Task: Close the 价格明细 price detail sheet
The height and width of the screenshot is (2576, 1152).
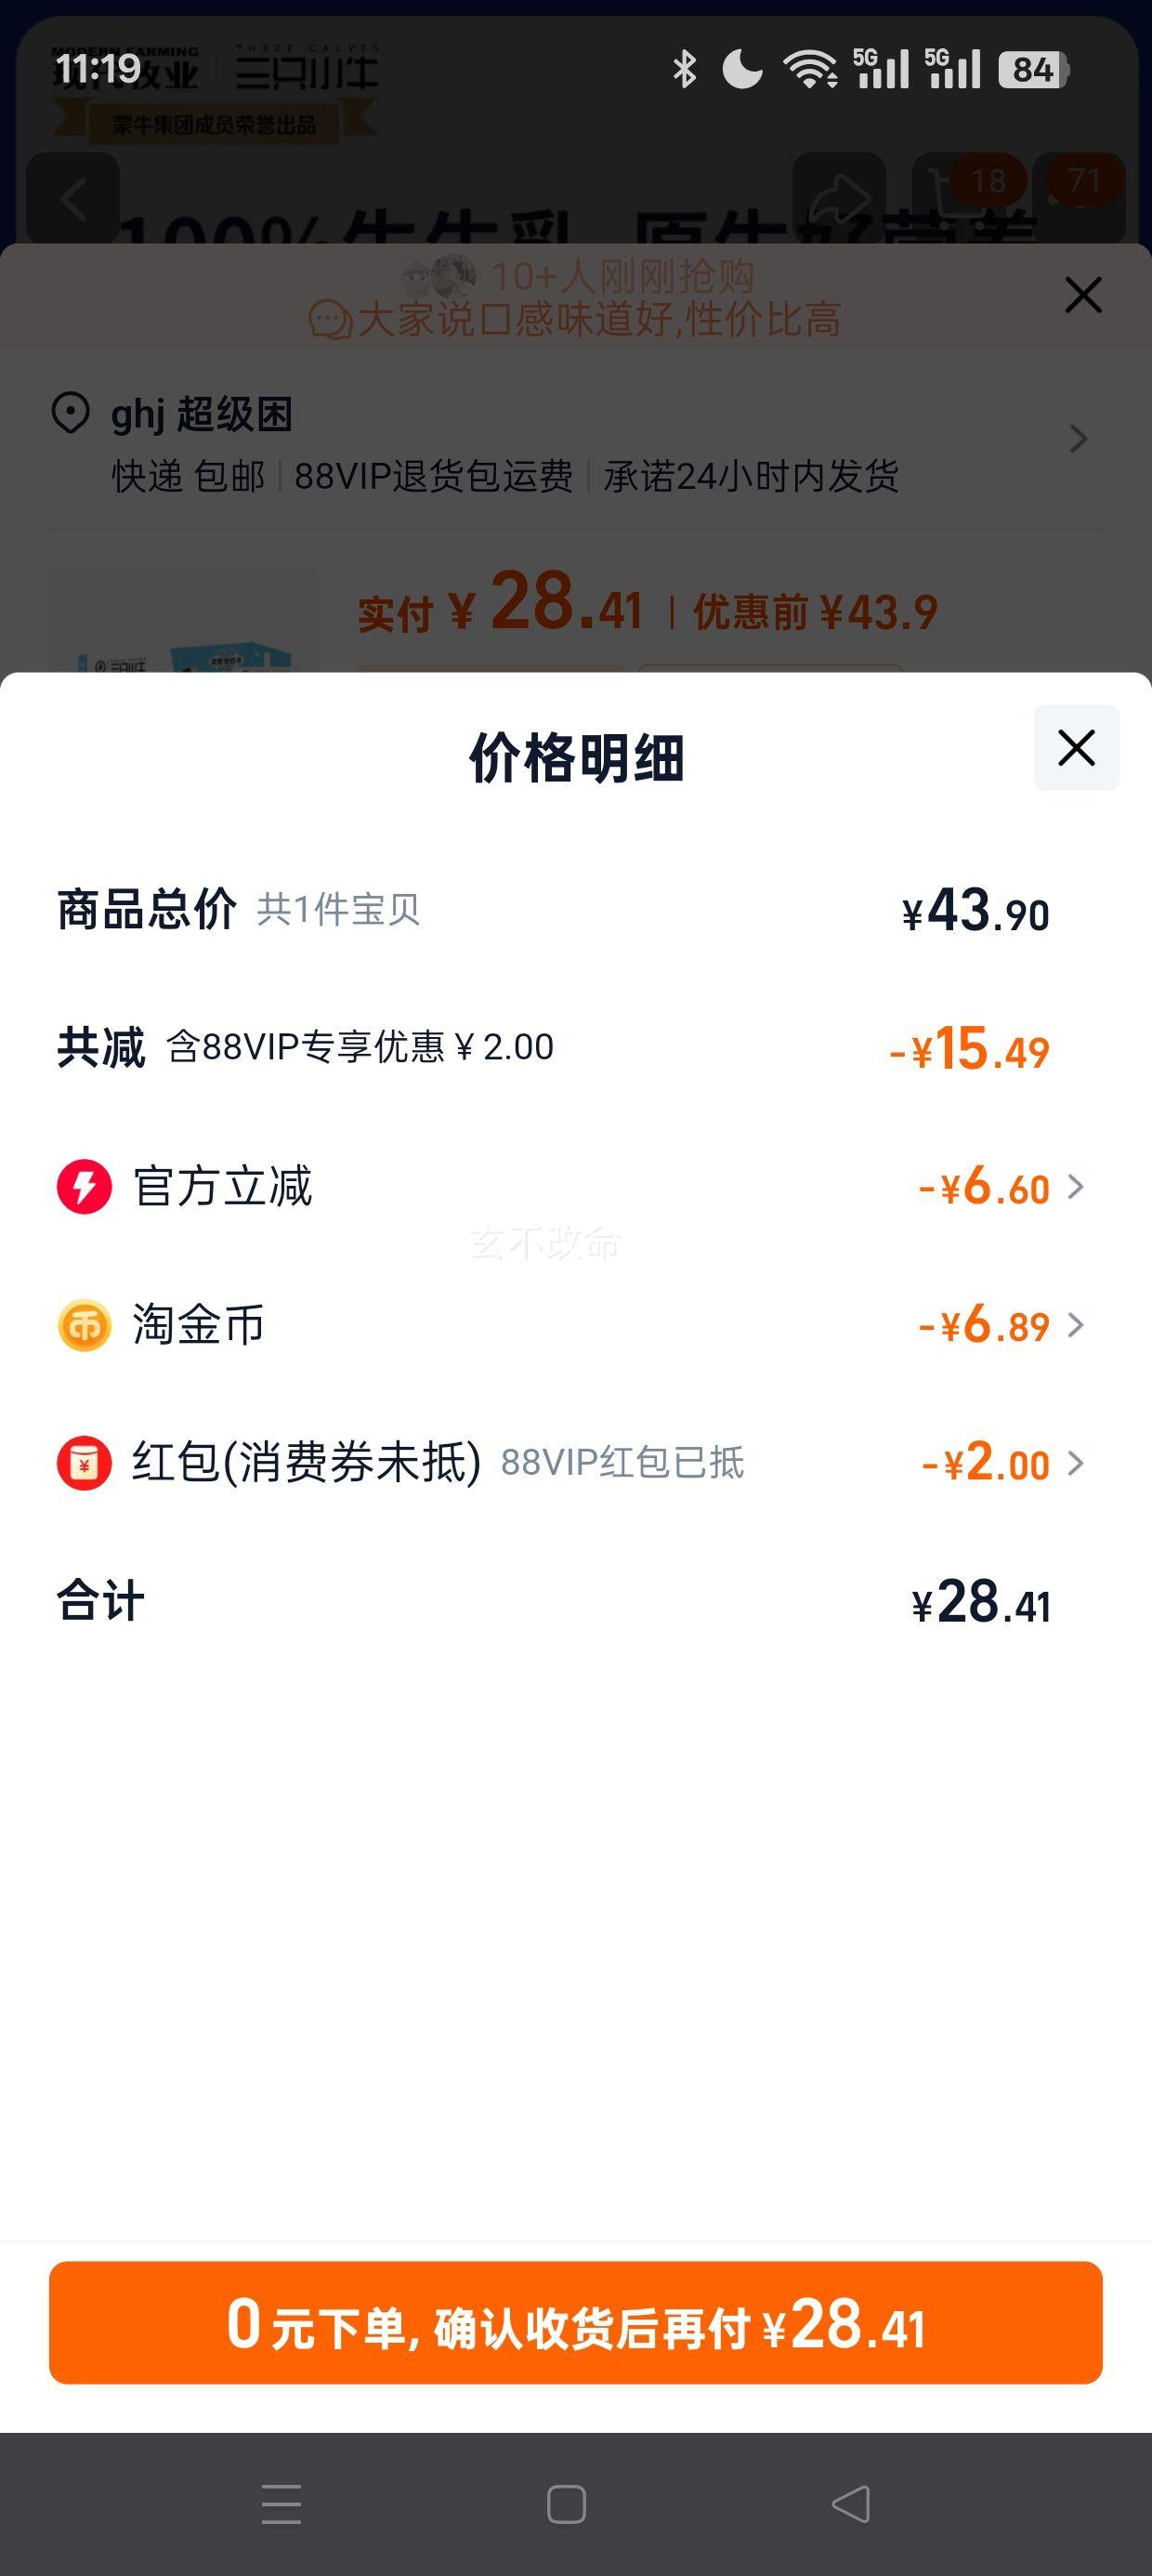Action: pos(1076,748)
